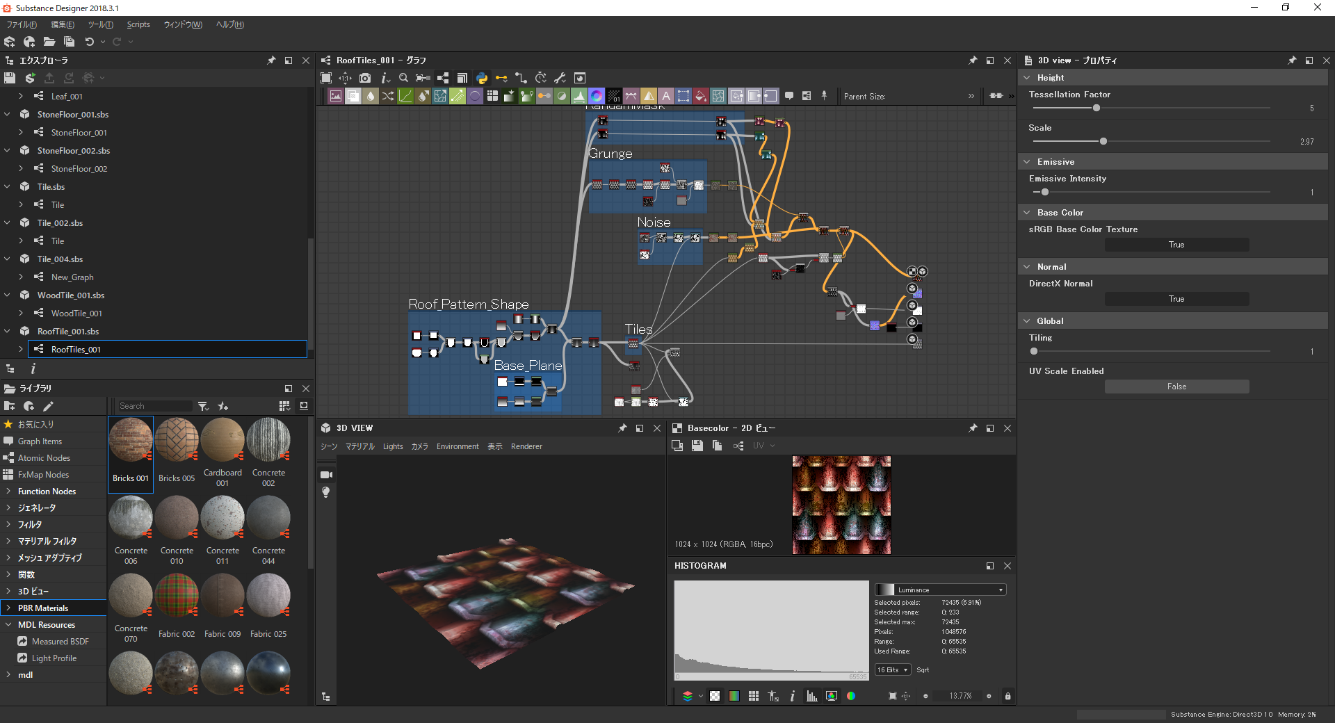Collapse the Height properties section
The height and width of the screenshot is (723, 1335).
[1027, 78]
